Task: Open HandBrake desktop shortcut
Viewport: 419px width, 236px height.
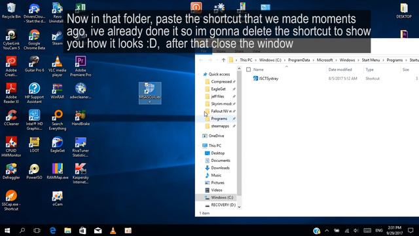Action: (x=81, y=118)
